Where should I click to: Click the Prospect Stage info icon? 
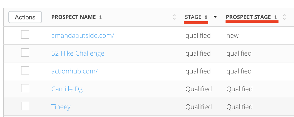click(276, 17)
